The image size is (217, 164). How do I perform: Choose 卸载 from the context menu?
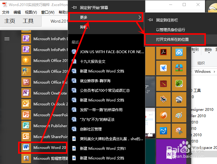107,27
